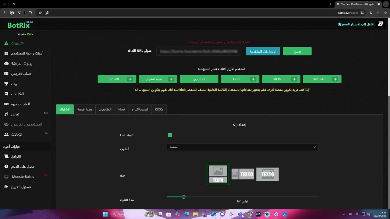390x219 pixels.
Task: Open the media controls toolbar icon
Action: click(x=19, y=13)
